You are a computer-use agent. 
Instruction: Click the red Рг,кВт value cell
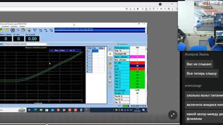click(x=137, y=63)
